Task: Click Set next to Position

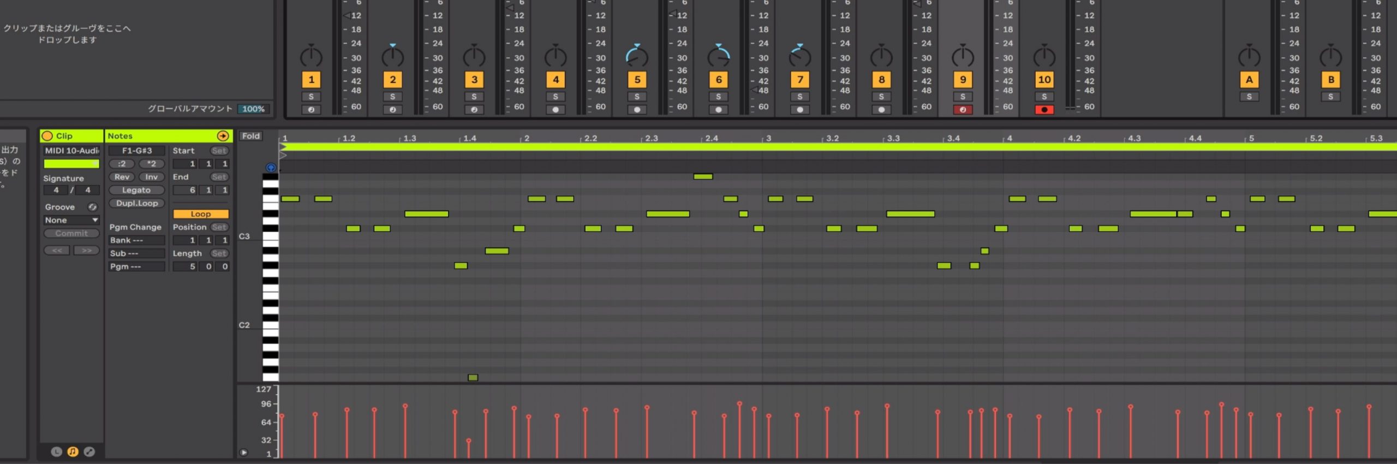Action: click(x=219, y=227)
